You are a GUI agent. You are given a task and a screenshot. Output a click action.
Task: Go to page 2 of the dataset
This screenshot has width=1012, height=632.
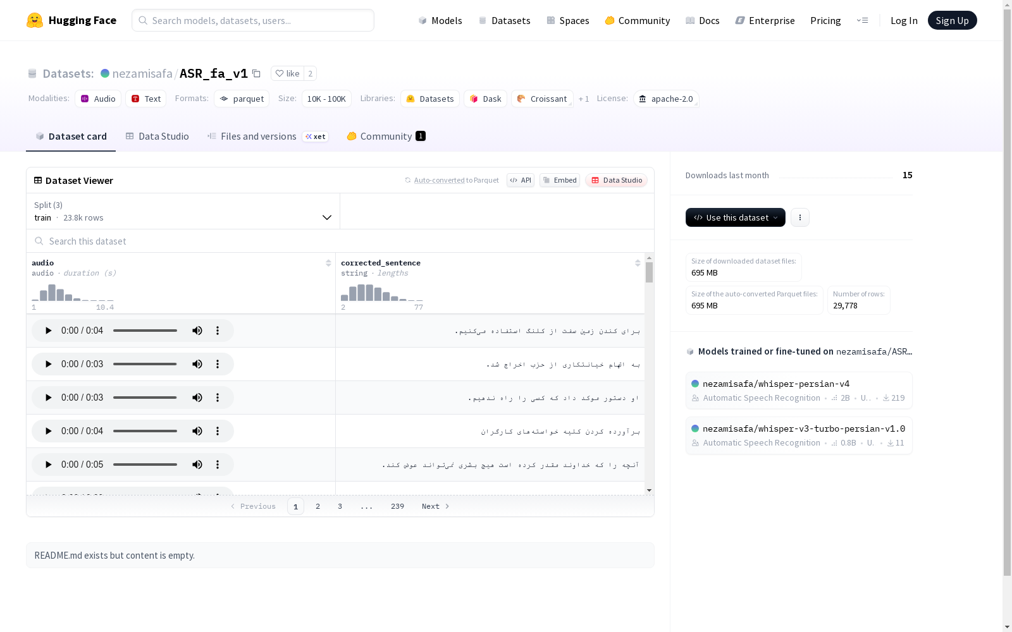tap(318, 506)
